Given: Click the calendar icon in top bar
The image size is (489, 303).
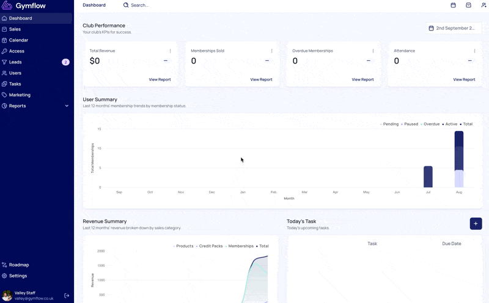Looking at the screenshot, I should [x=453, y=5].
